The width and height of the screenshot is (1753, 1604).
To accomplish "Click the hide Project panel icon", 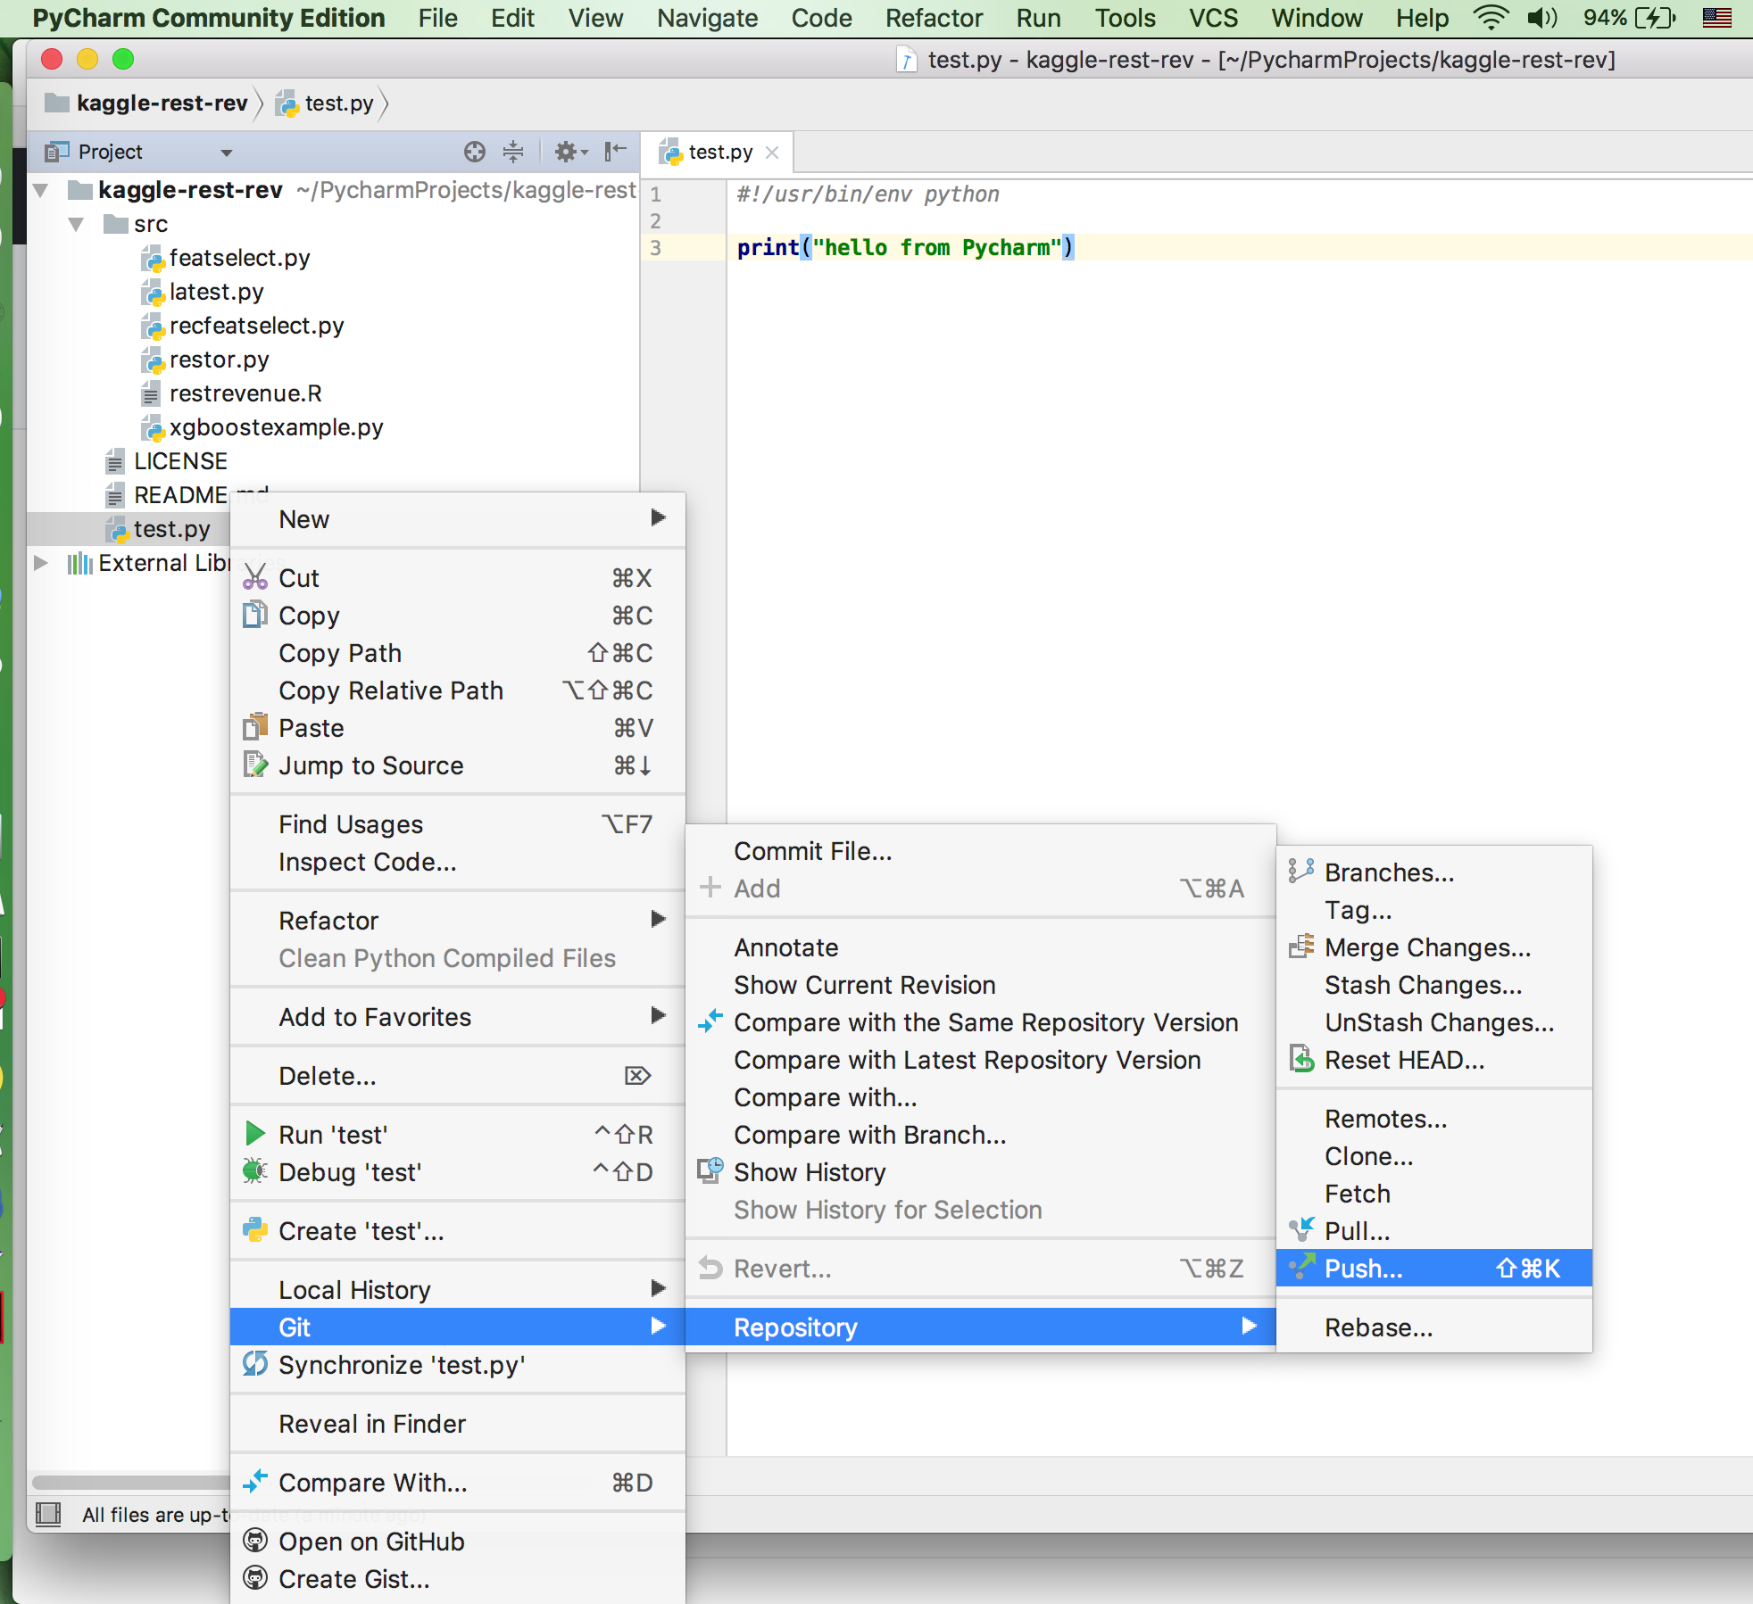I will click(x=615, y=152).
